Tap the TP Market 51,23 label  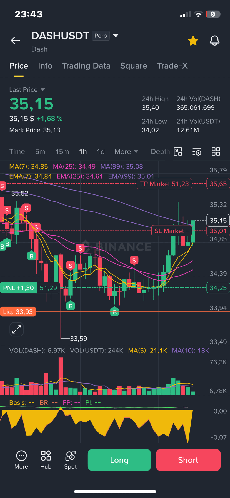click(164, 184)
